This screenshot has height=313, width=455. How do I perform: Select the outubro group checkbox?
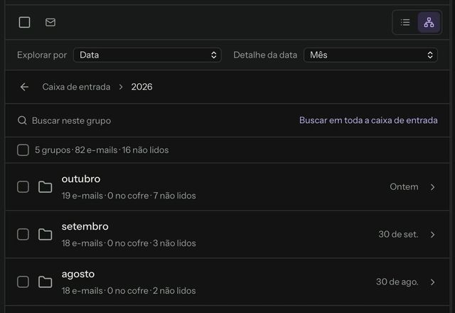(x=23, y=187)
